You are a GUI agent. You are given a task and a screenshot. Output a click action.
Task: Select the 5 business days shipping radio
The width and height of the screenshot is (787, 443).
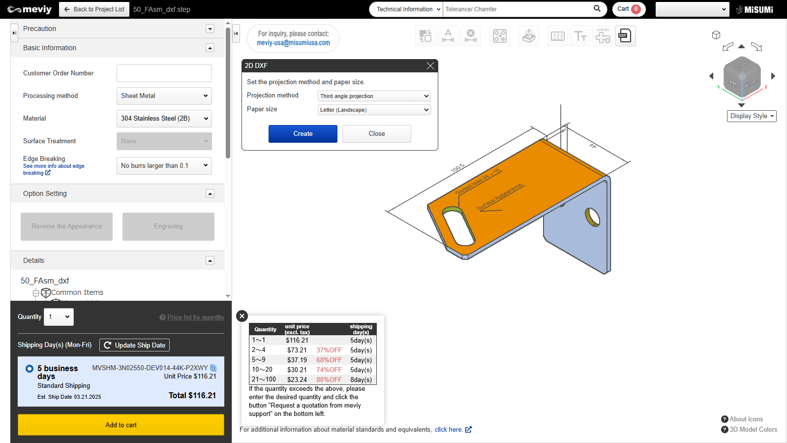coord(30,369)
